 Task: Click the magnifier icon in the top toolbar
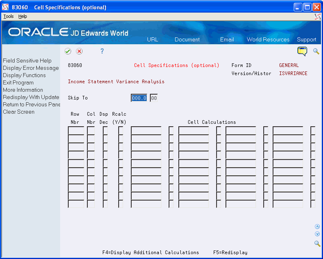tap(316, 51)
